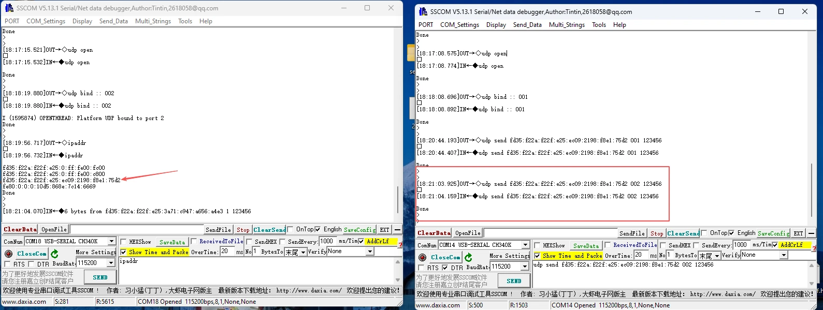Click the green refresh arrow in COM18 window
Screen dimensions: 823x310
point(54,254)
